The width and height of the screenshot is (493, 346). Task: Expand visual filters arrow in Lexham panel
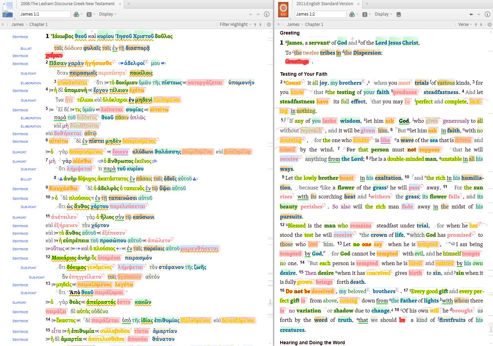(x=82, y=15)
